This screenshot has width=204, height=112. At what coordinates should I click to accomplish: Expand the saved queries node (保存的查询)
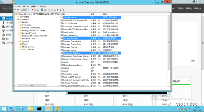[16, 17]
